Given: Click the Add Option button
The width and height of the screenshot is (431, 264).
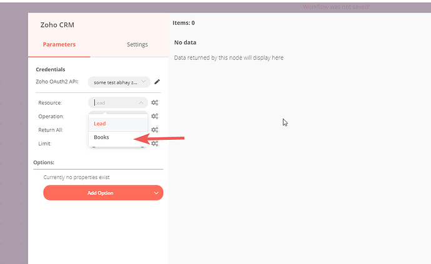Looking at the screenshot, I should pyautogui.click(x=100, y=193).
